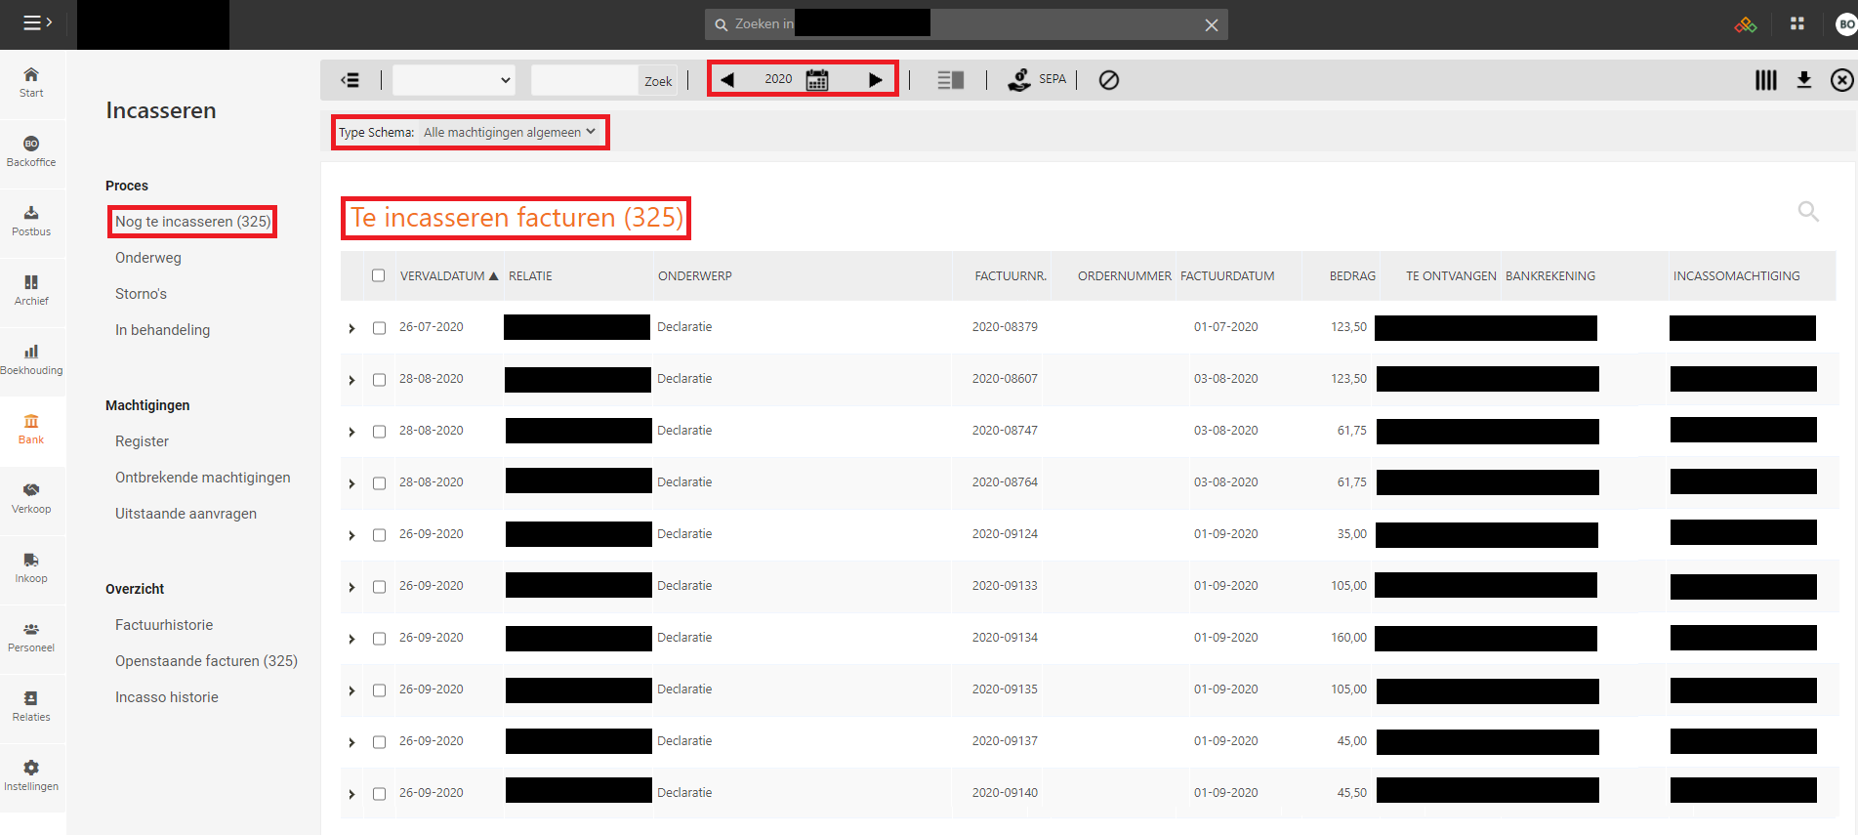1858x835 pixels.
Task: Click the SEPA hand-coin icon
Action: tap(1019, 80)
